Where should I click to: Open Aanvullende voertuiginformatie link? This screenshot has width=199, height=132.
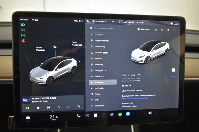point(135,98)
